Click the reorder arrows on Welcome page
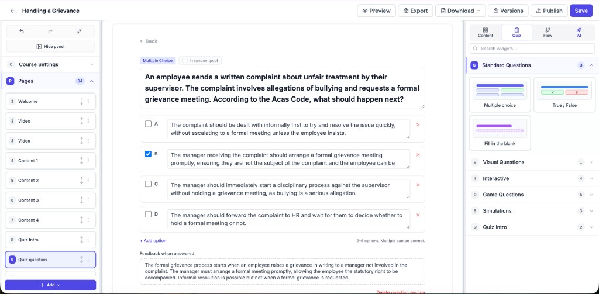599x294 pixels. [x=81, y=101]
